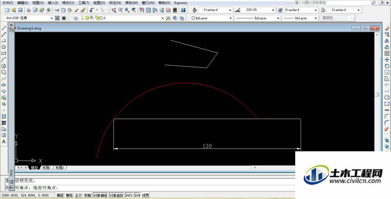This screenshot has height=199, width=391.
Task: Click the Workspace Settings gear icon
Action: pyautogui.click(x=57, y=18)
